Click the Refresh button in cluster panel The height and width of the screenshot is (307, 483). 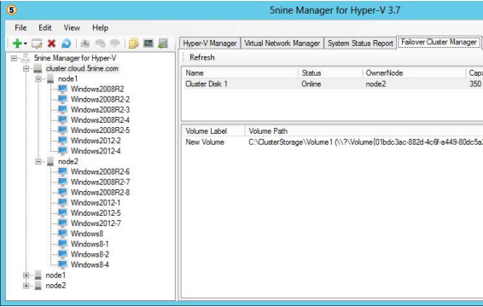(202, 58)
